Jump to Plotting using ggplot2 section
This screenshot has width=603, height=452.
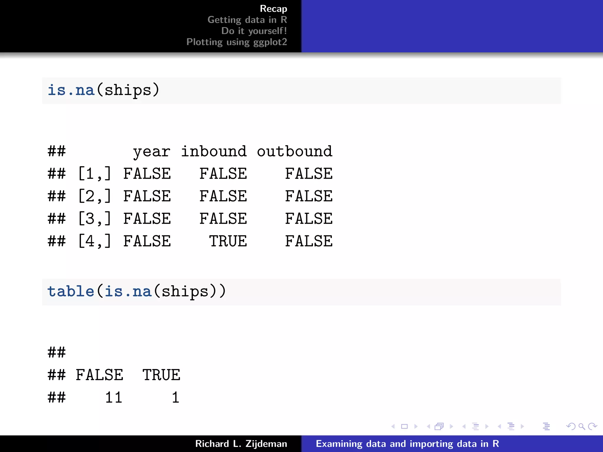(237, 42)
